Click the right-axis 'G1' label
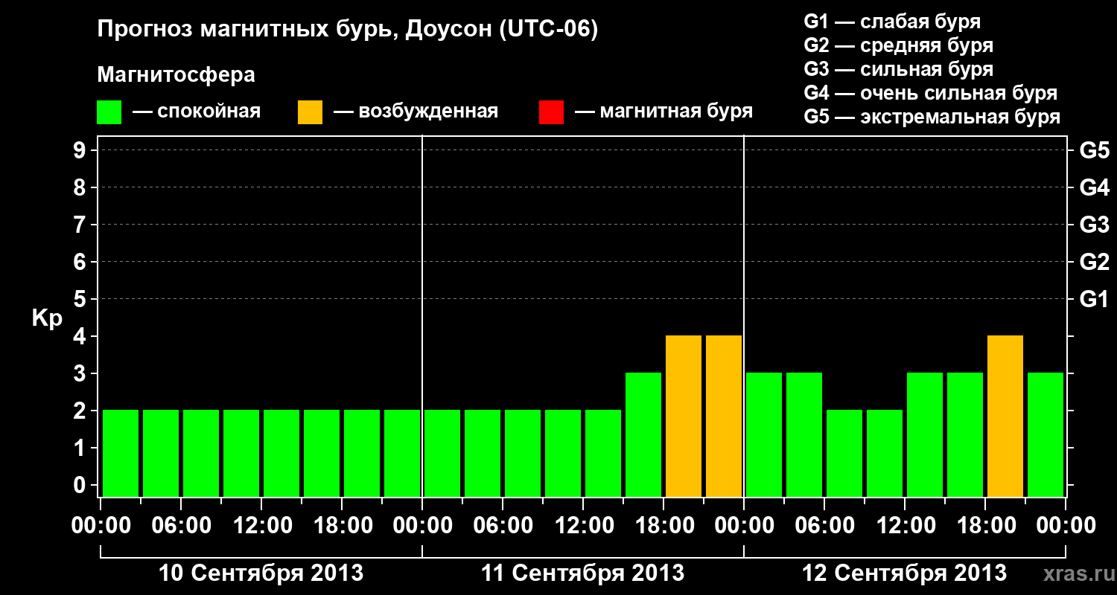The height and width of the screenshot is (595, 1117). [1095, 299]
